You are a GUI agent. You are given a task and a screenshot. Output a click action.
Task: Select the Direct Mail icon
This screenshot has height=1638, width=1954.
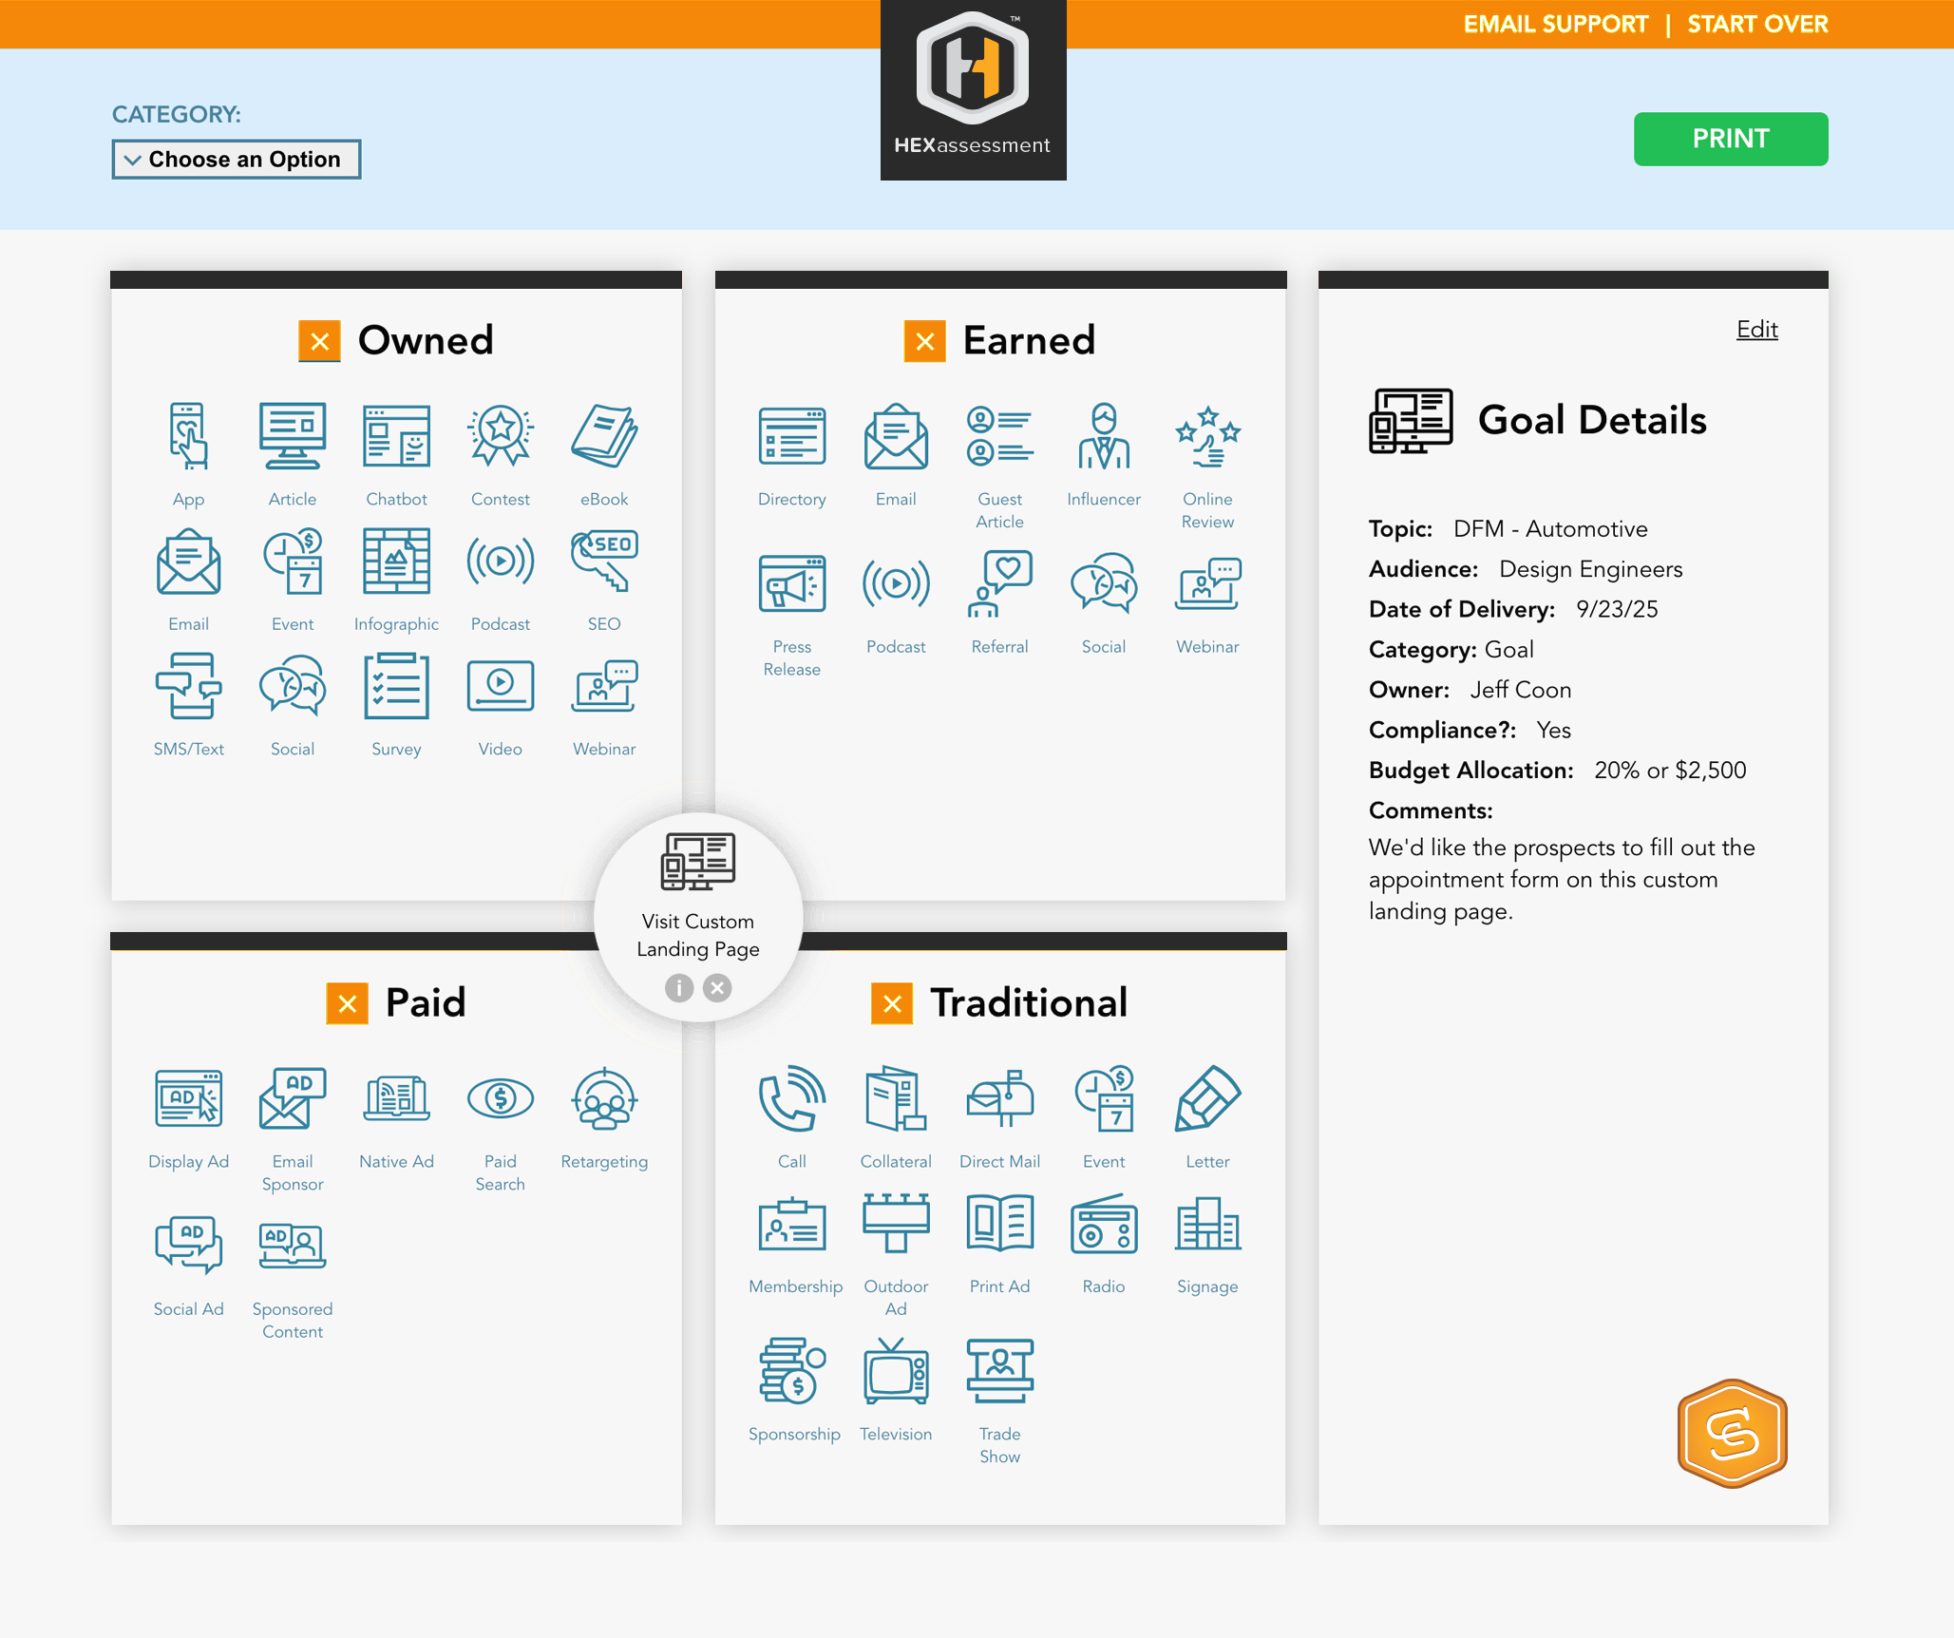999,1098
